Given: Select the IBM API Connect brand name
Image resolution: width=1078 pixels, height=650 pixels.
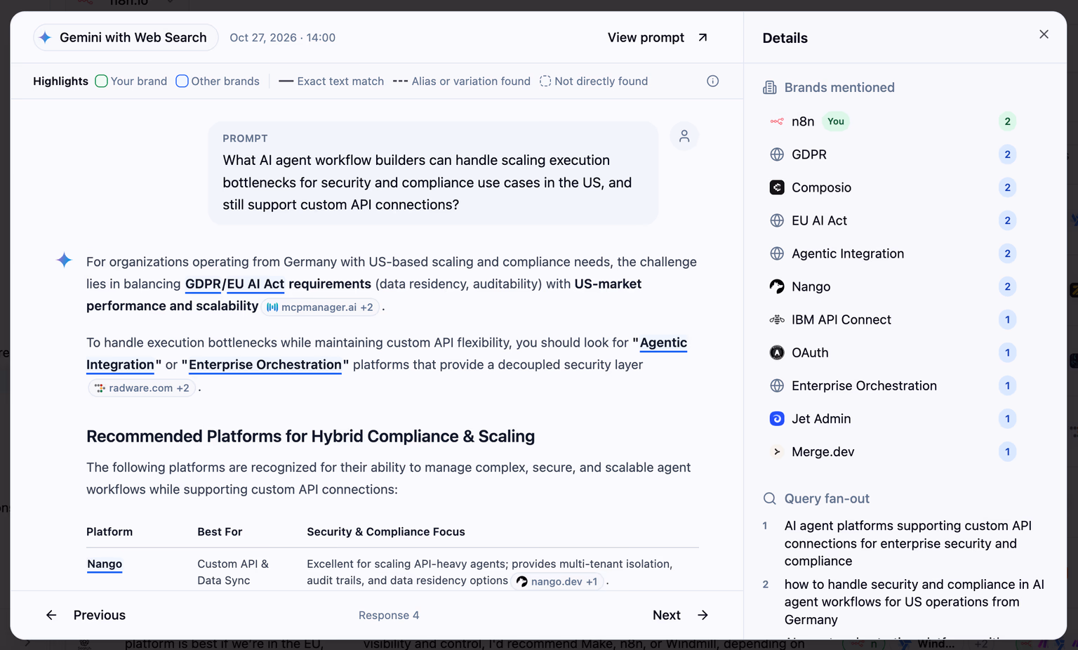Looking at the screenshot, I should [841, 319].
